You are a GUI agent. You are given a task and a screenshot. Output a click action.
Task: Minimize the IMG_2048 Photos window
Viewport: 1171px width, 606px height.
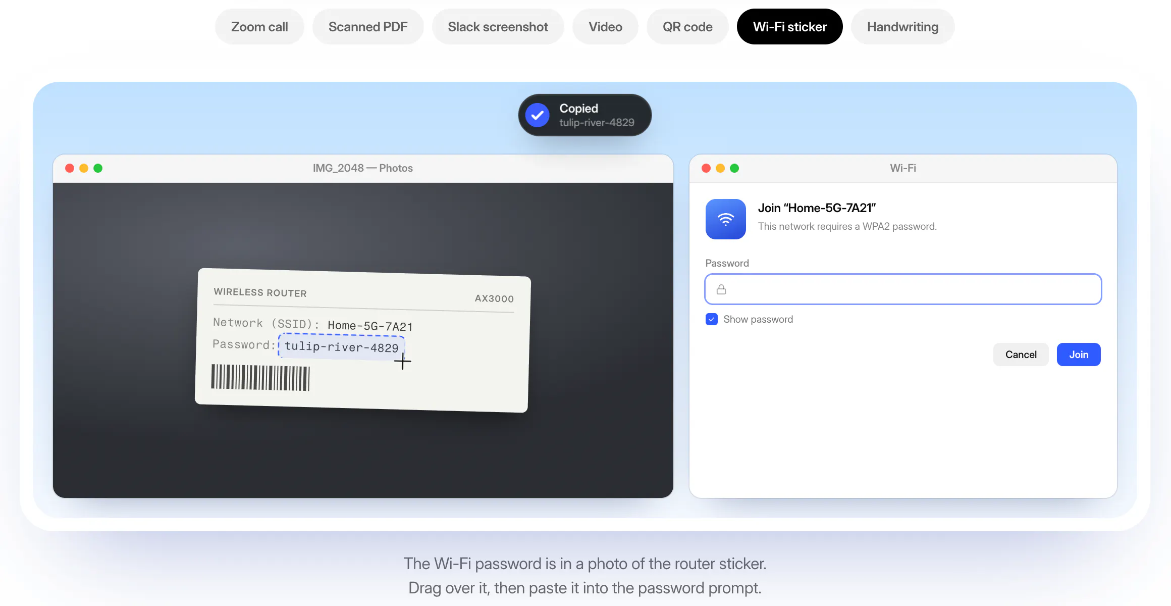pyautogui.click(x=84, y=168)
